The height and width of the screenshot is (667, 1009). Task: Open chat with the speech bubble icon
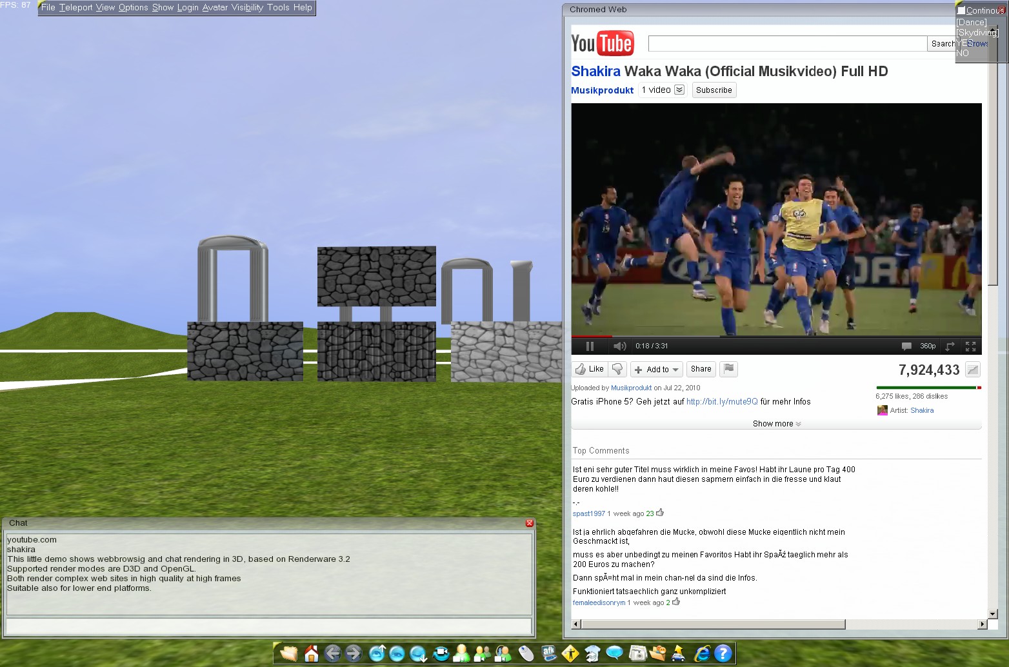tap(614, 653)
